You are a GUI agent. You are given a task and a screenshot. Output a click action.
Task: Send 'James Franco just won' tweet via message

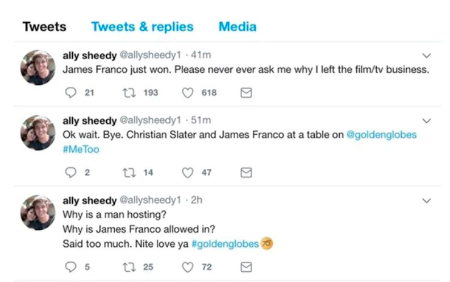(x=246, y=93)
